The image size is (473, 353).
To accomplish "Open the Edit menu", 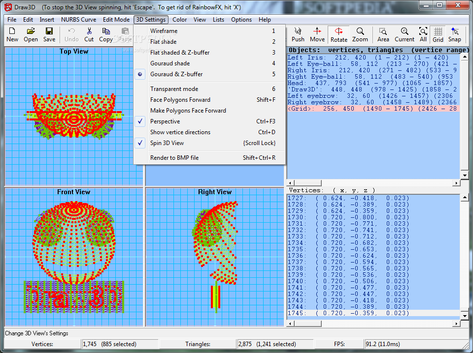I will point(28,20).
